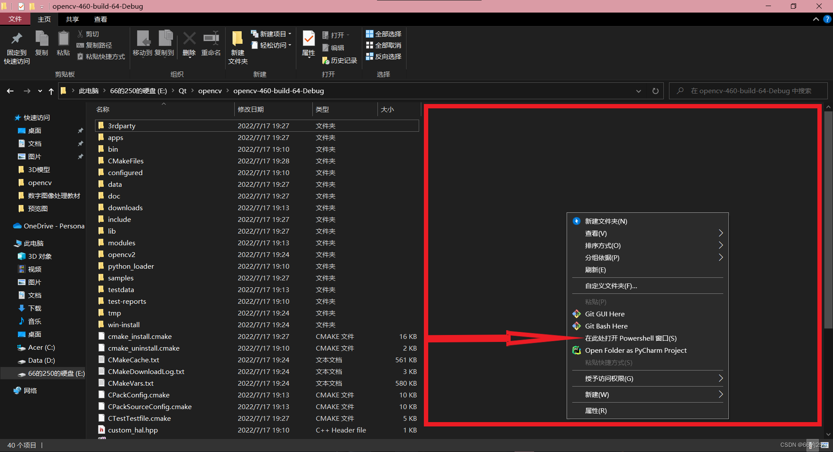Viewport: 833px width, 452px height.
Task: Switch to the Share (共享) tab
Action: click(x=72, y=19)
